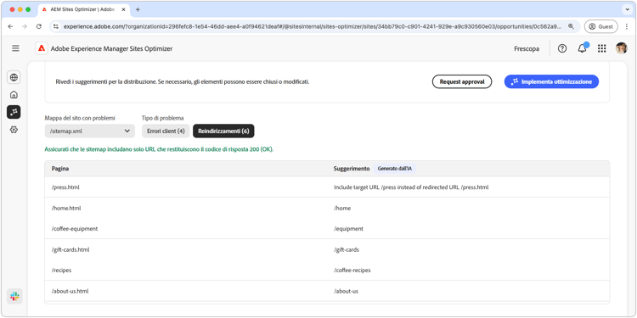Click the globe sites icon in sidebar
The width and height of the screenshot is (637, 318).
[x=14, y=77]
